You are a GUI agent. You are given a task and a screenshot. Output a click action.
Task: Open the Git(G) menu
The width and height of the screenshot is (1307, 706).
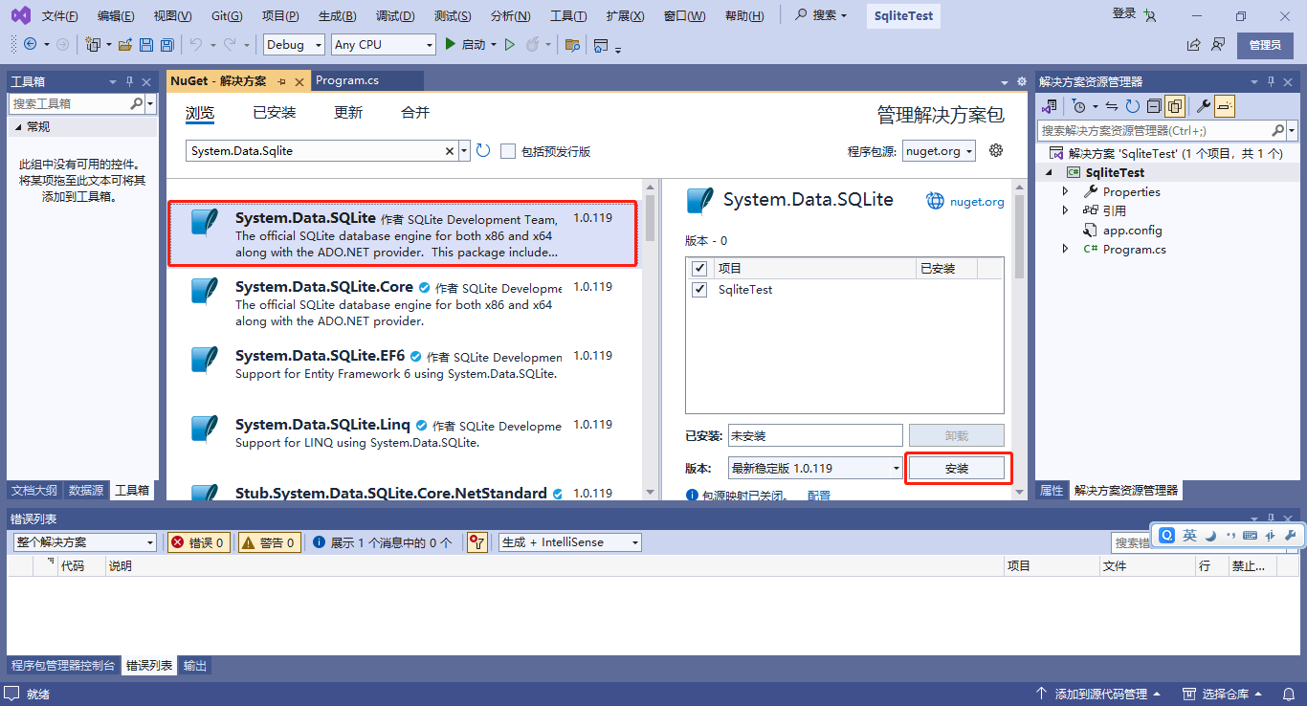(x=227, y=16)
